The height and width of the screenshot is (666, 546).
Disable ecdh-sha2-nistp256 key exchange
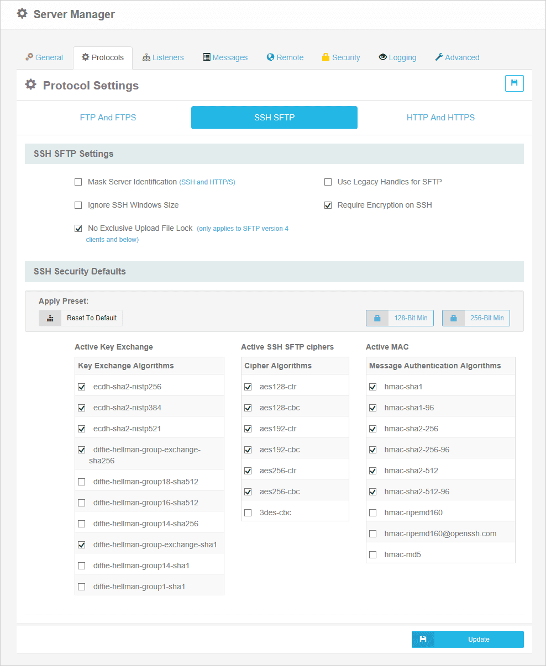click(x=82, y=387)
